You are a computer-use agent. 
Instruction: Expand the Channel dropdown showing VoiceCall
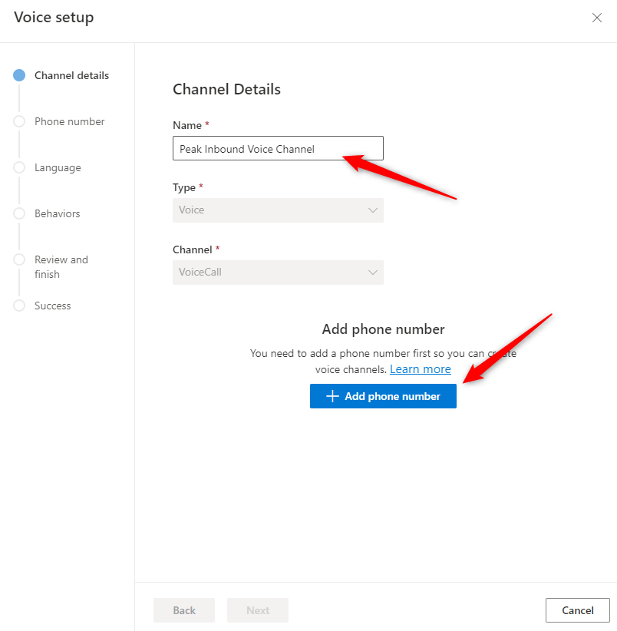[x=278, y=273]
